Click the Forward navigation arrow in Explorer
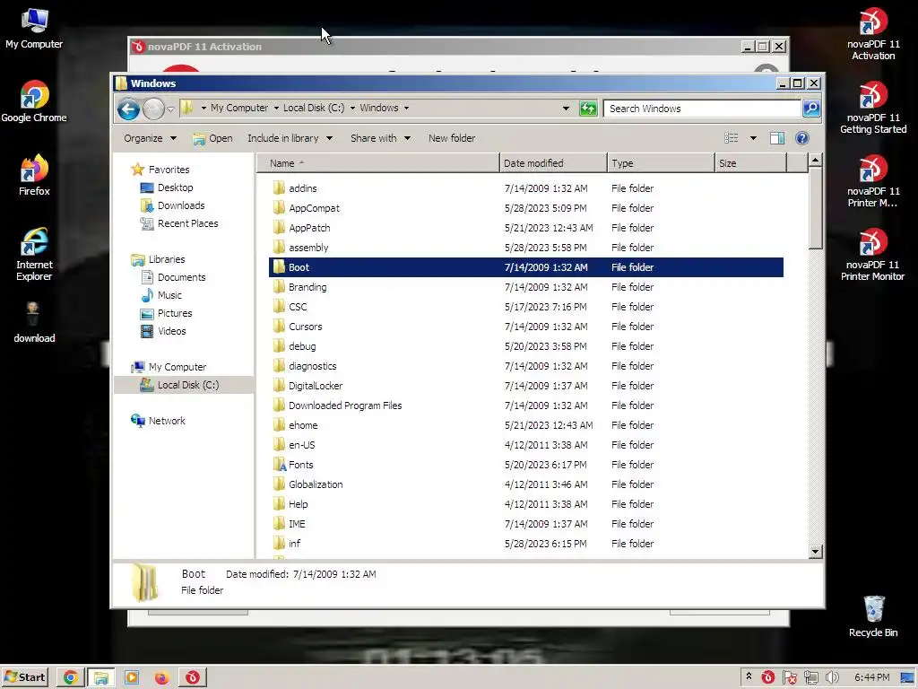918x689 pixels. 153,109
